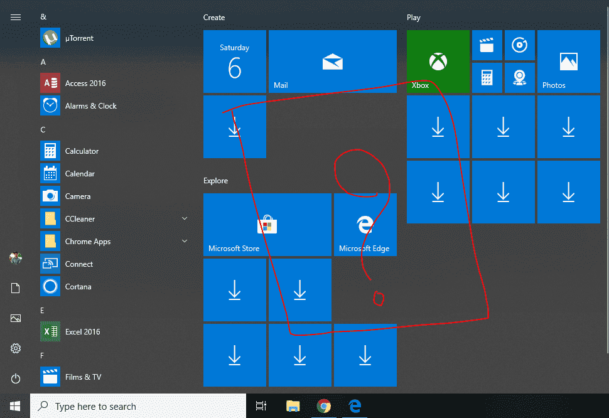Click the hamburger menu at top left
Screen dimensions: 609x418
click(x=16, y=17)
